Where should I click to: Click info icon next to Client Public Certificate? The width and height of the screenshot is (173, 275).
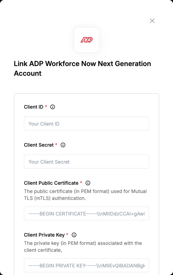(x=88, y=183)
